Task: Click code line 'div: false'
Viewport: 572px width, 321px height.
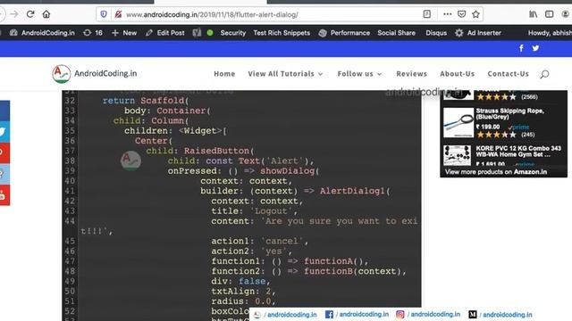Action: pyautogui.click(x=240, y=281)
